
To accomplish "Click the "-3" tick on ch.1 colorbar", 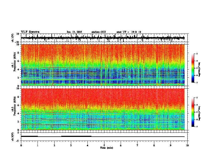I will (x=196, y=54).
